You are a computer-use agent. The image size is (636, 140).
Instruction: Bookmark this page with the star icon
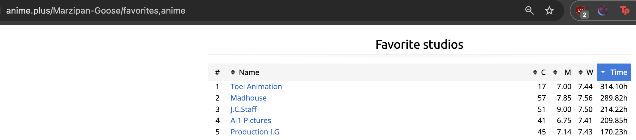549,10
